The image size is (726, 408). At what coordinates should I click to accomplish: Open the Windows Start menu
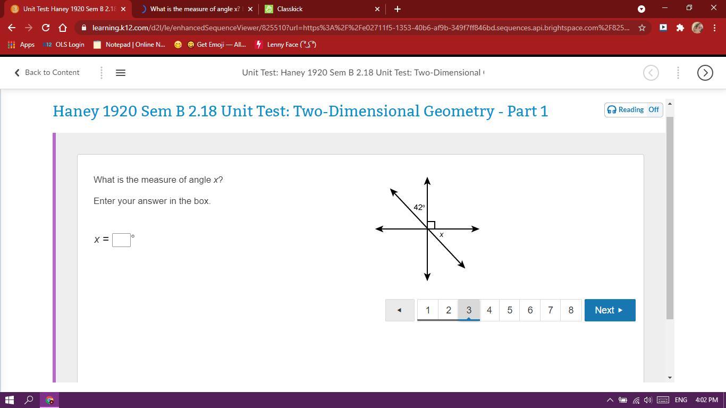click(10, 400)
